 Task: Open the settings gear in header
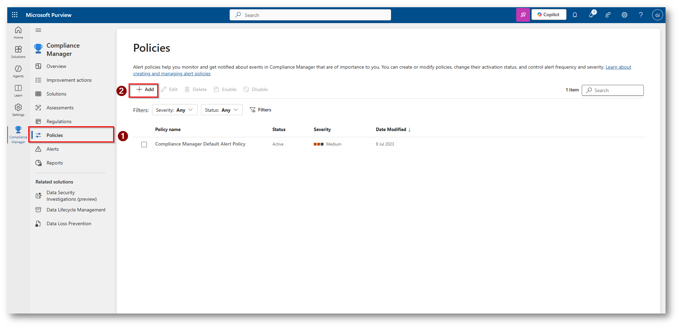coord(624,15)
